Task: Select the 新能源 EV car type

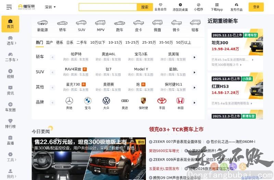Action: [x=42, y=26]
